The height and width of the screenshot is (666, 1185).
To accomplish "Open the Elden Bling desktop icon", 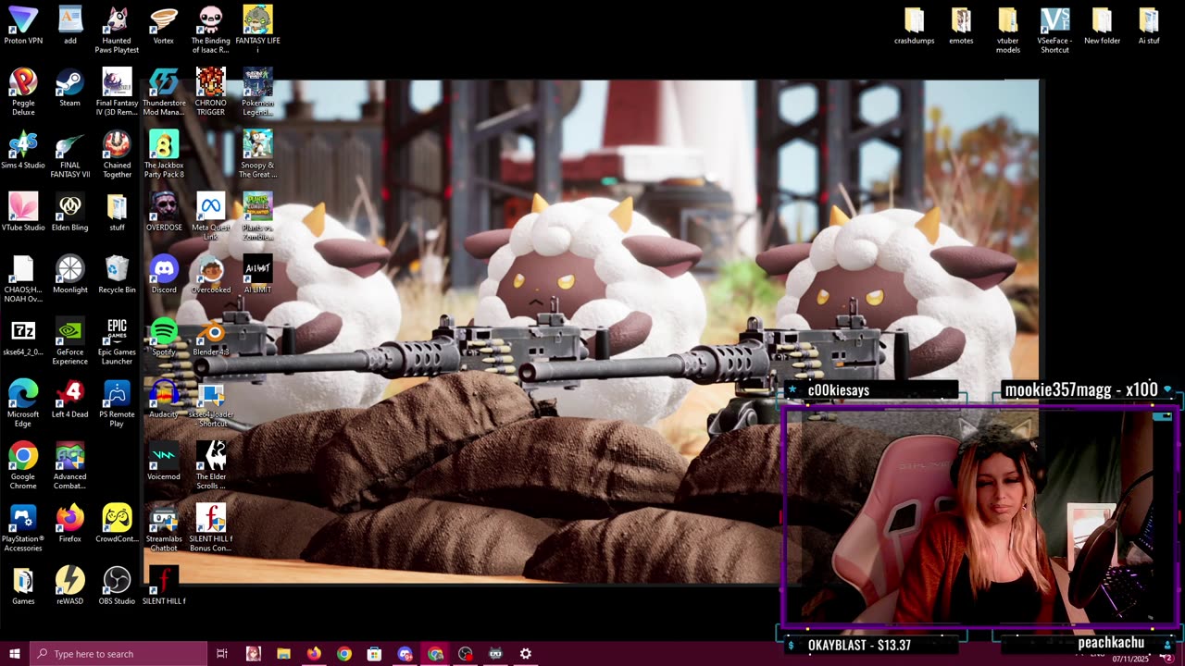I will (70, 213).
